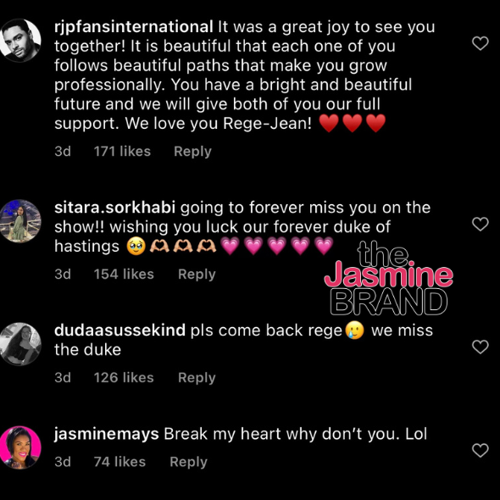Open rjpfansinternational profile picture

click(x=20, y=40)
